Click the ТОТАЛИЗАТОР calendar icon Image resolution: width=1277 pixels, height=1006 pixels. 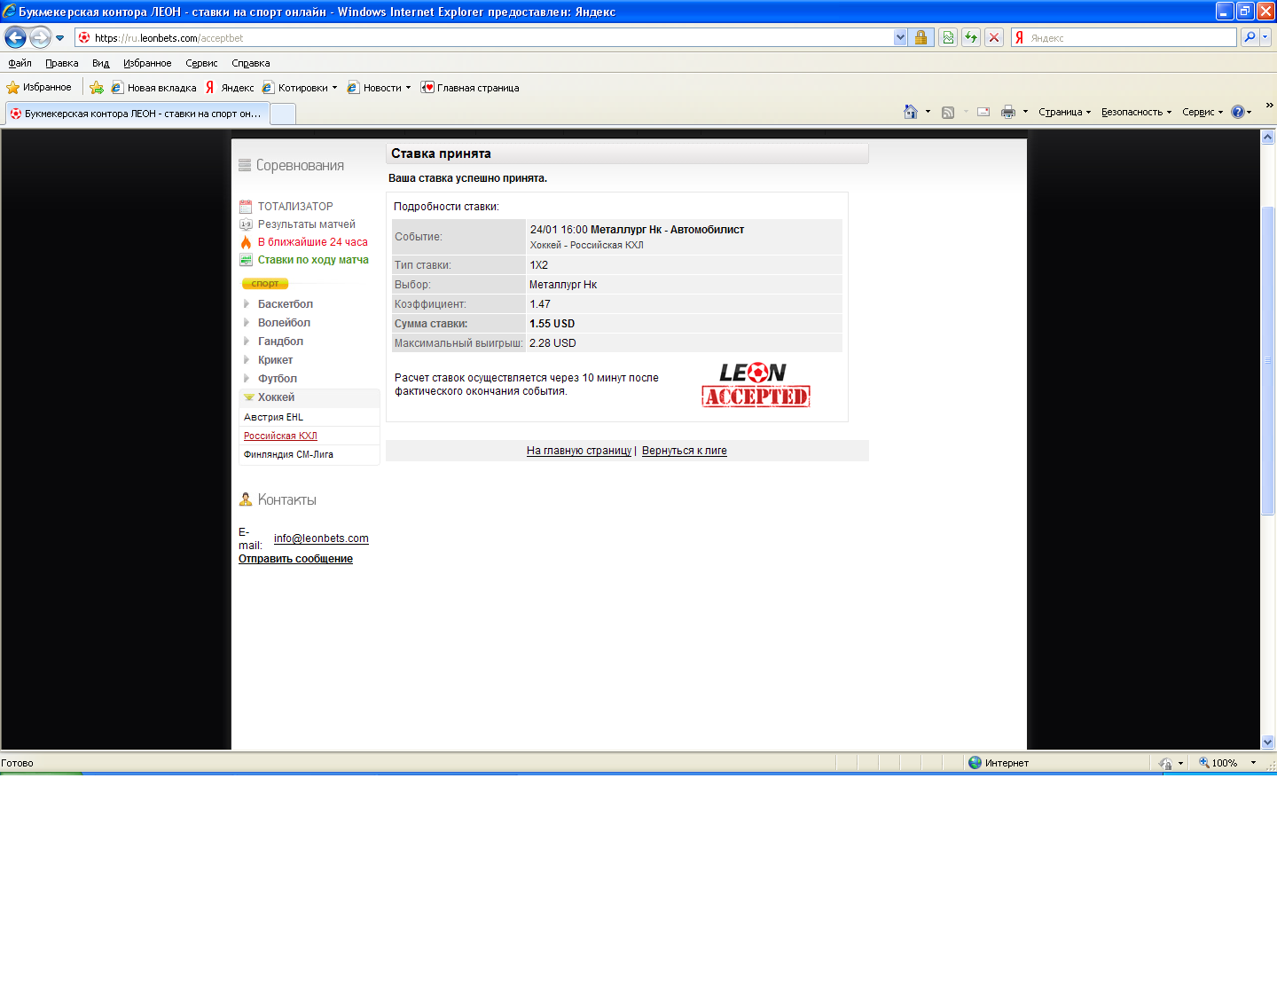tap(246, 207)
